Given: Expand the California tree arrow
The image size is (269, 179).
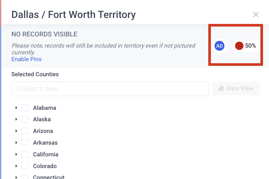Looking at the screenshot, I should pyautogui.click(x=16, y=154).
